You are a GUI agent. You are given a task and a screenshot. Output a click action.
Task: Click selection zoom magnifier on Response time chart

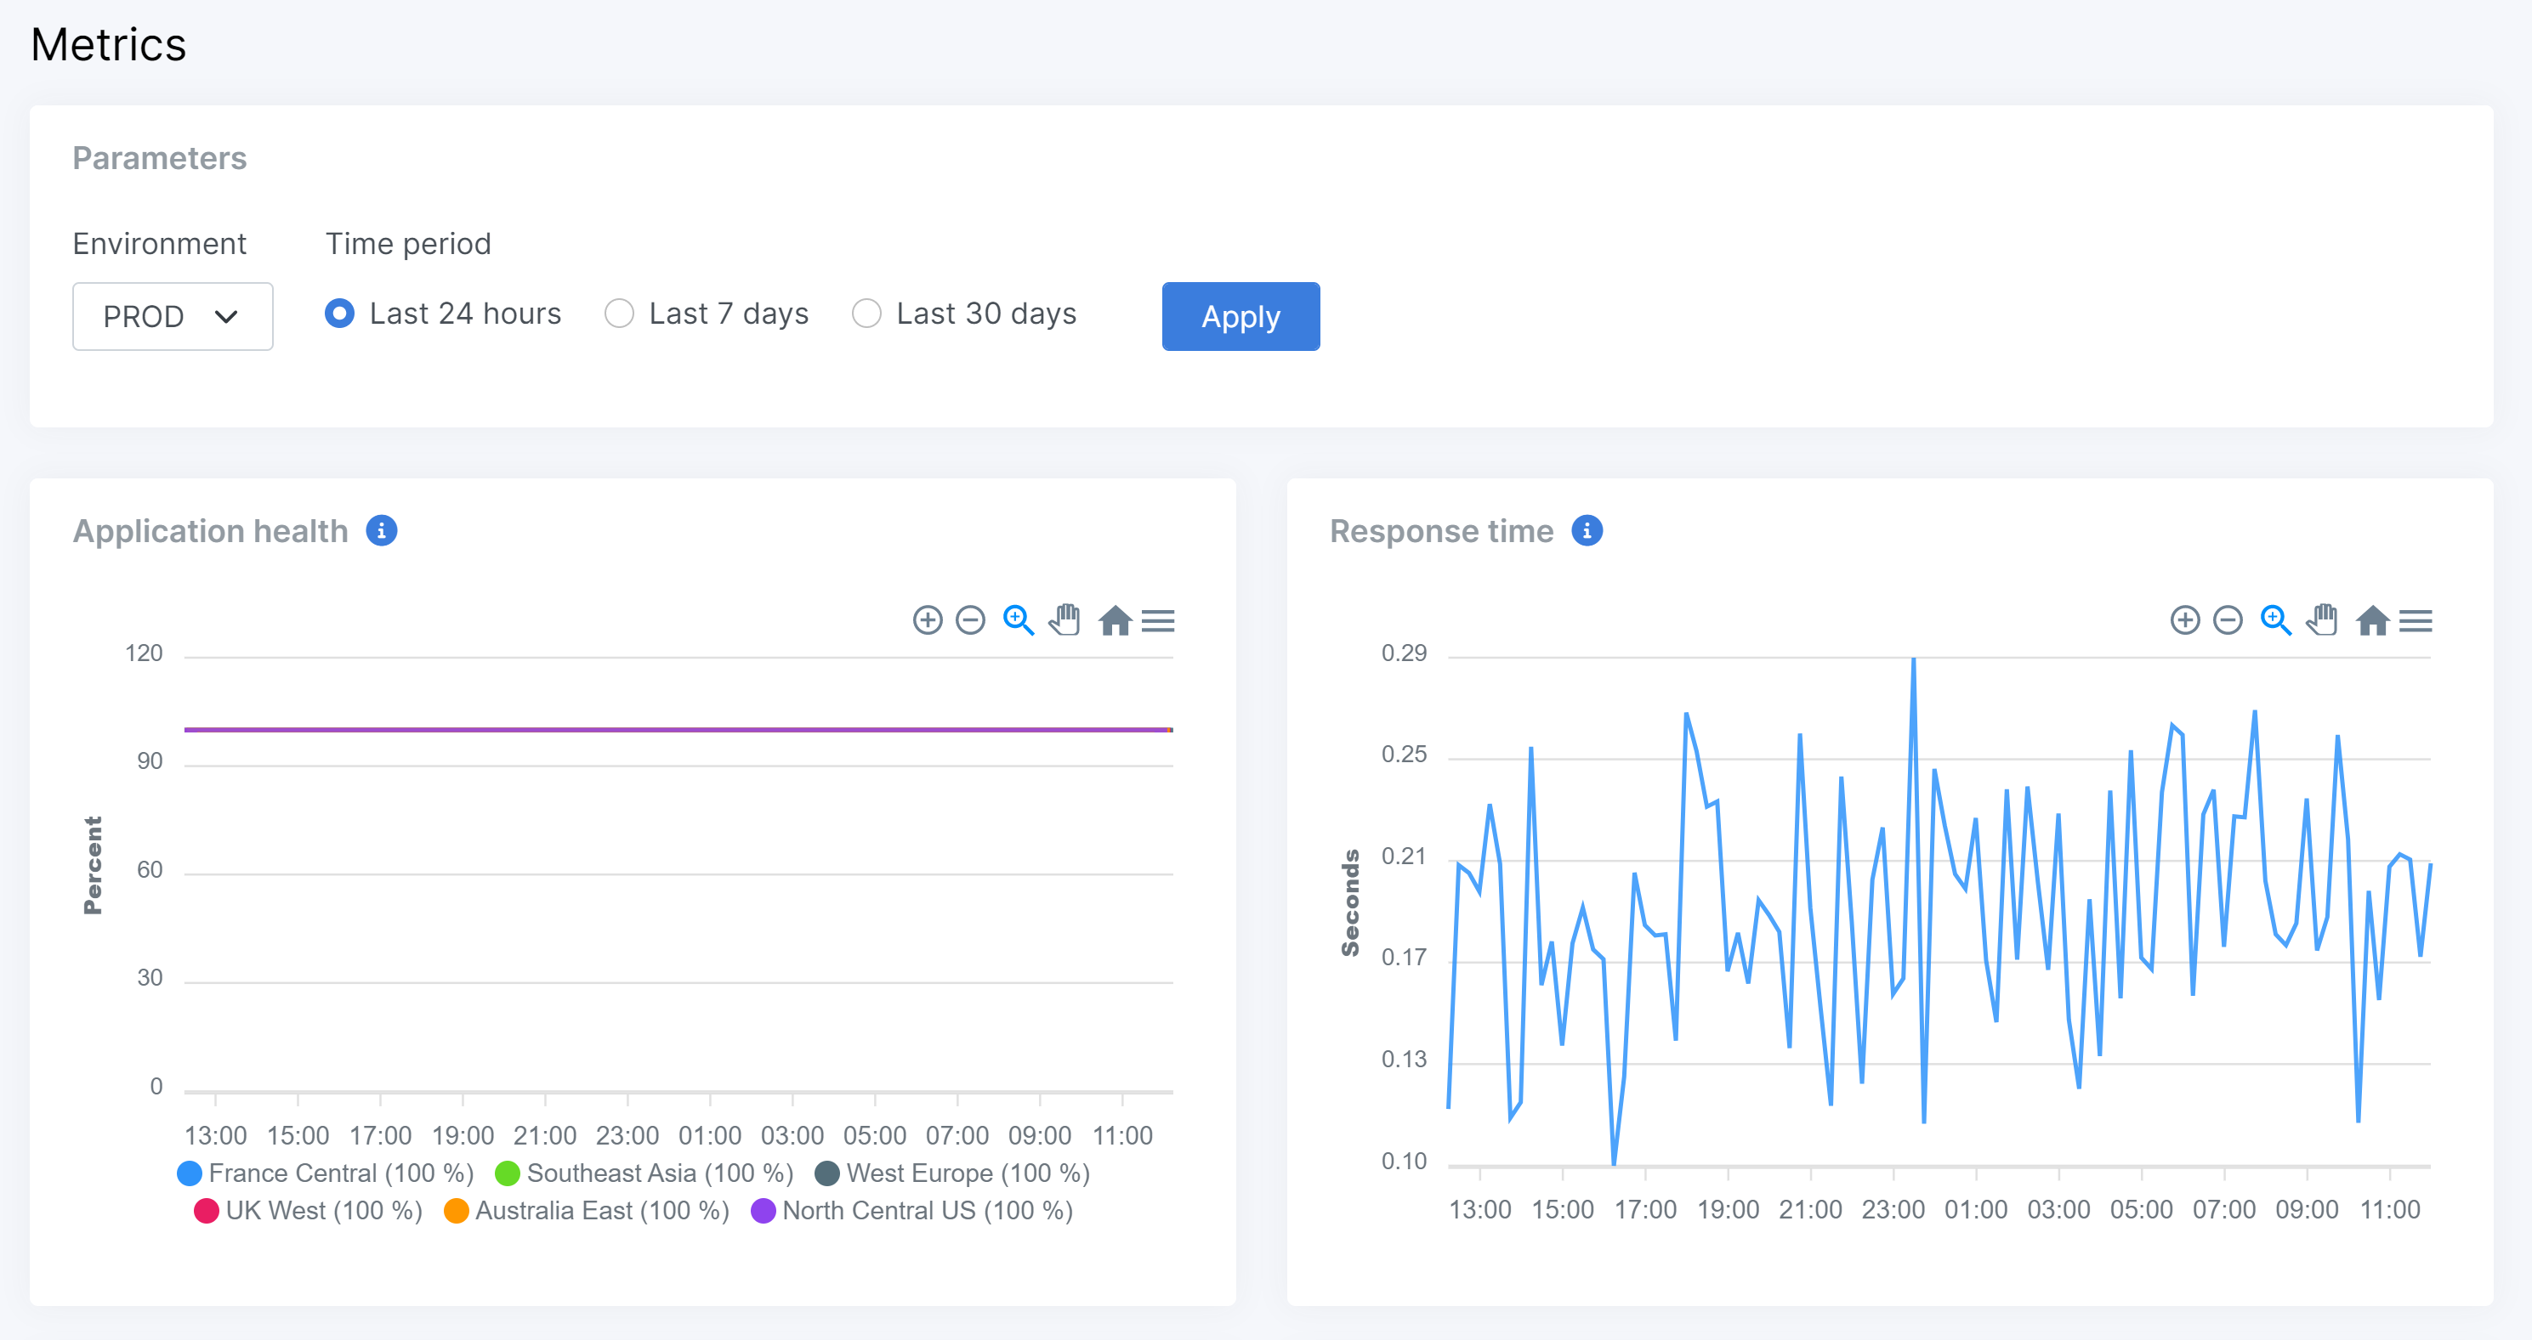2275,620
